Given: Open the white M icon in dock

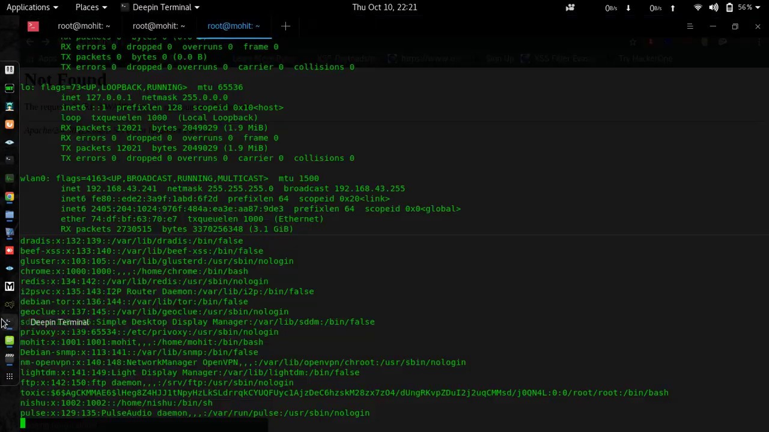Looking at the screenshot, I should (10, 286).
